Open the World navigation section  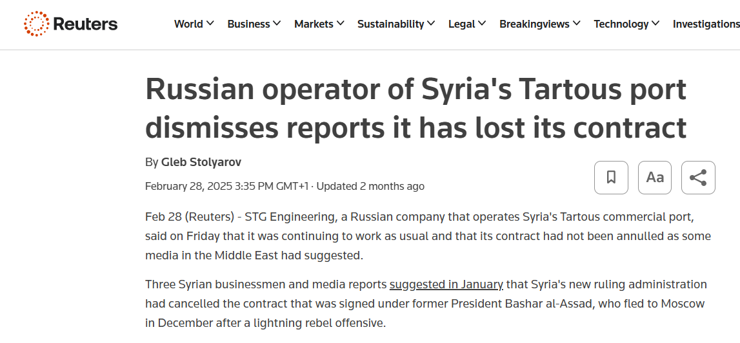click(188, 24)
